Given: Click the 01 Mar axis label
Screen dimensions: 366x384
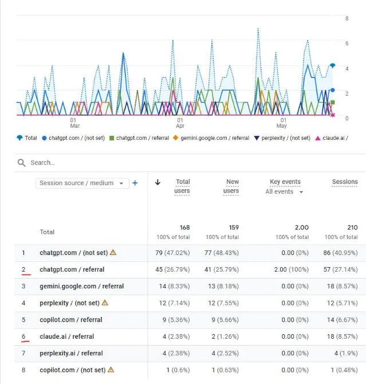Looking at the screenshot, I should pyautogui.click(x=74, y=123).
